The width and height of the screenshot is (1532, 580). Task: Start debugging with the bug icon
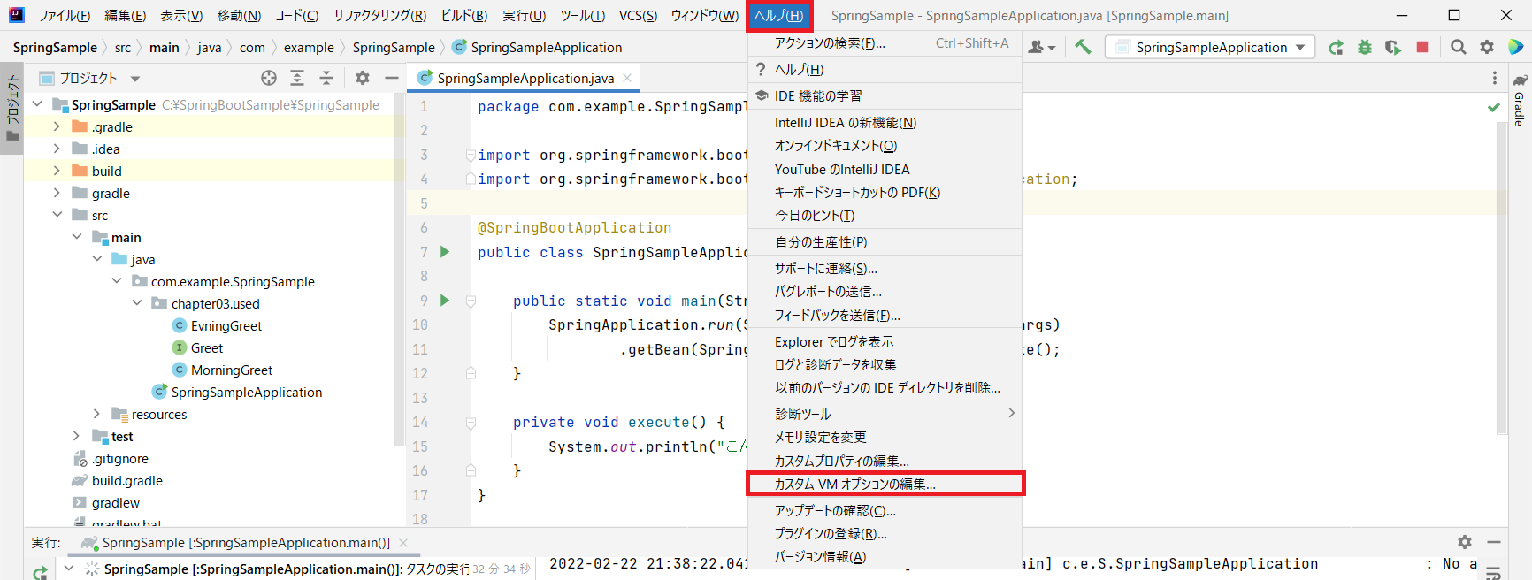(x=1365, y=47)
